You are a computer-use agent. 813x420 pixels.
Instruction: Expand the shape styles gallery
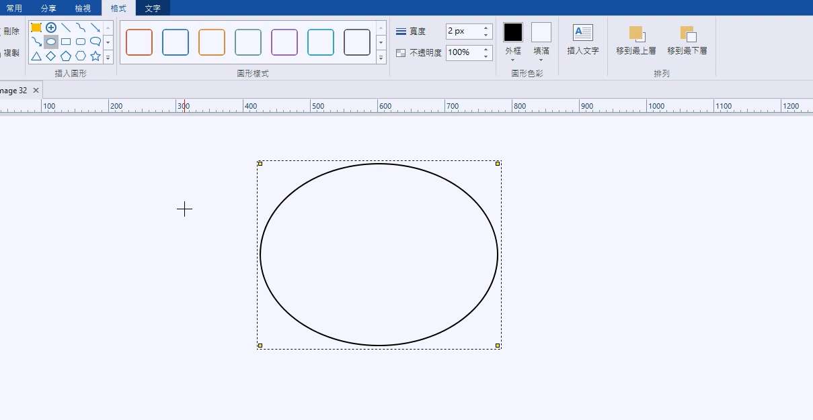[x=381, y=58]
